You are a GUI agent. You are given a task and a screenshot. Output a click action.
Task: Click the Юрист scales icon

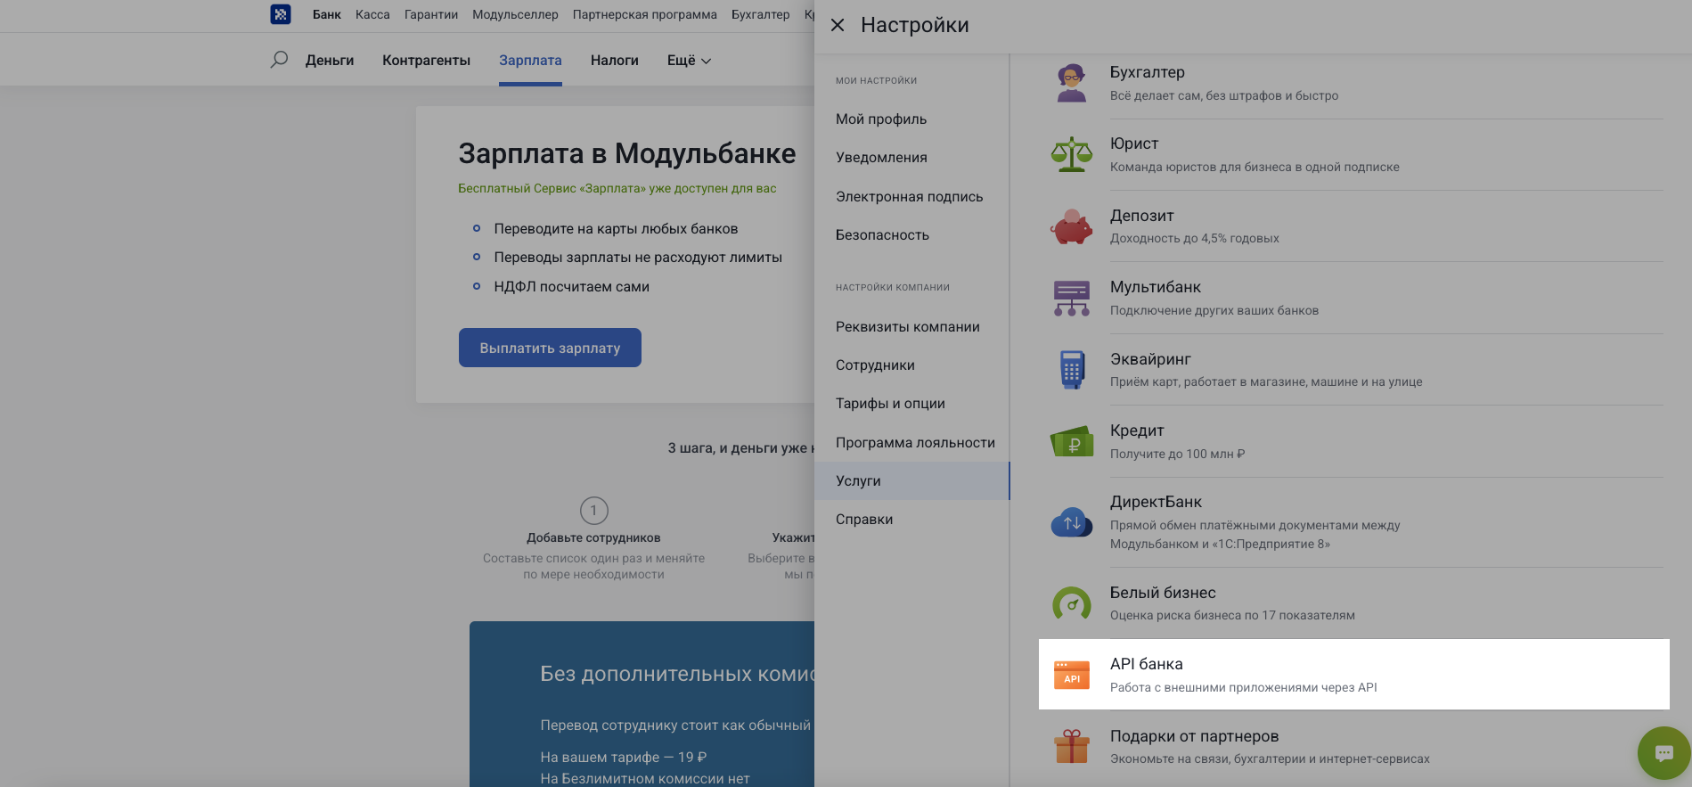(x=1071, y=154)
